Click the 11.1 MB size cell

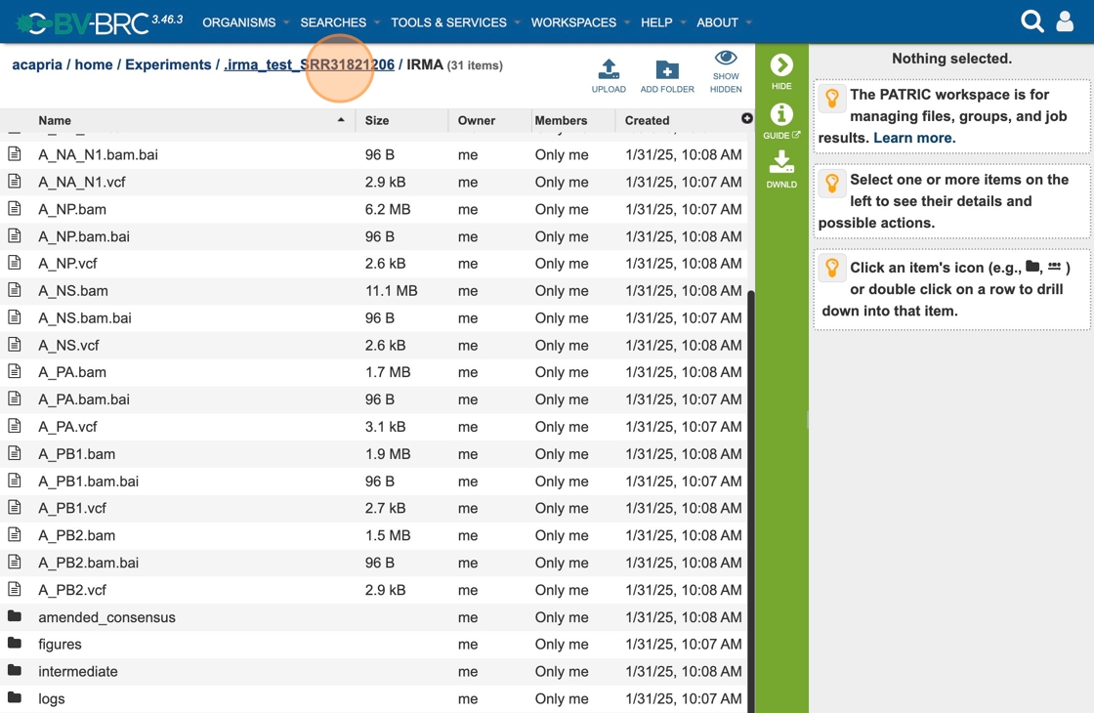click(x=392, y=291)
